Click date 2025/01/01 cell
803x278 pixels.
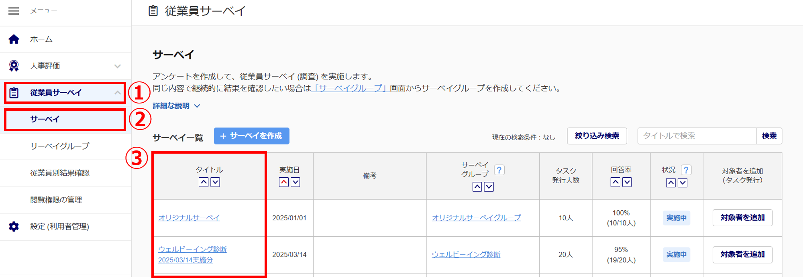[x=289, y=218]
